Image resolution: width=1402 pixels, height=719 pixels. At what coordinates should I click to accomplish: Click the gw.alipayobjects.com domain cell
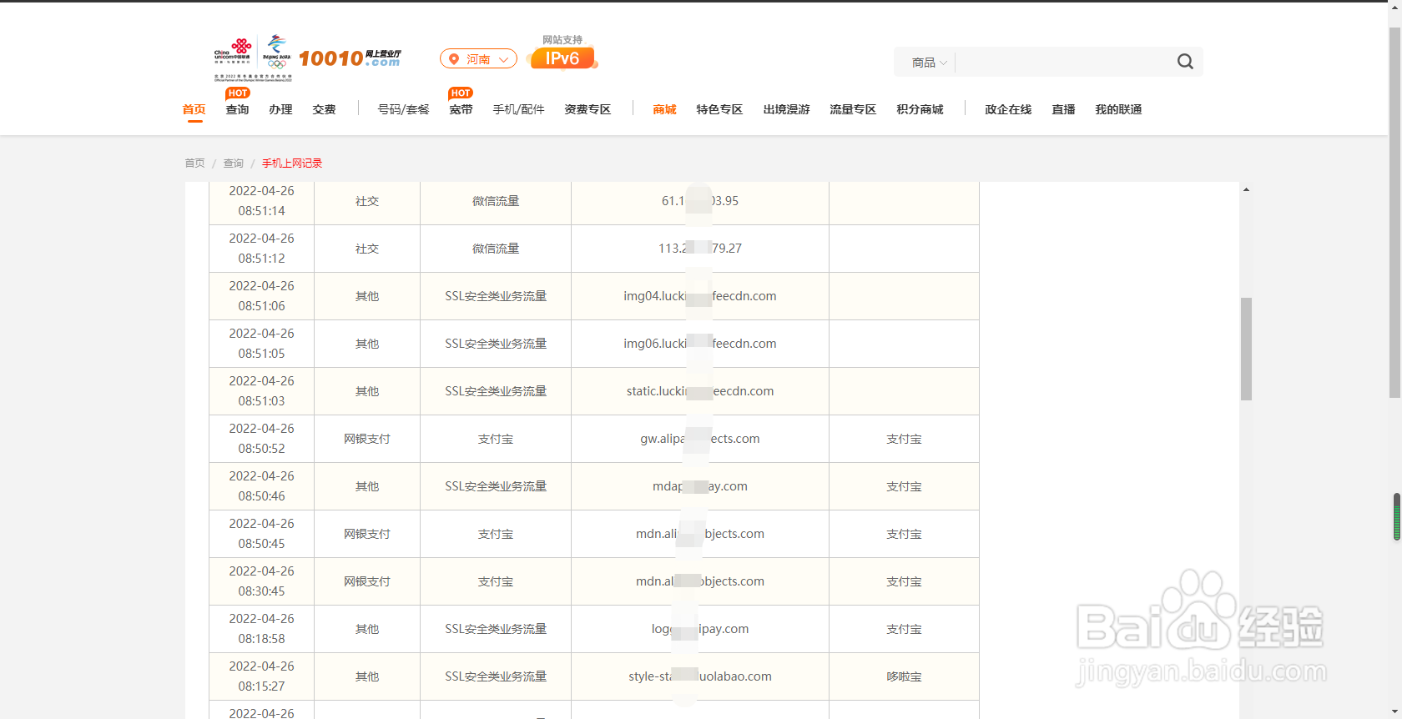(x=700, y=439)
